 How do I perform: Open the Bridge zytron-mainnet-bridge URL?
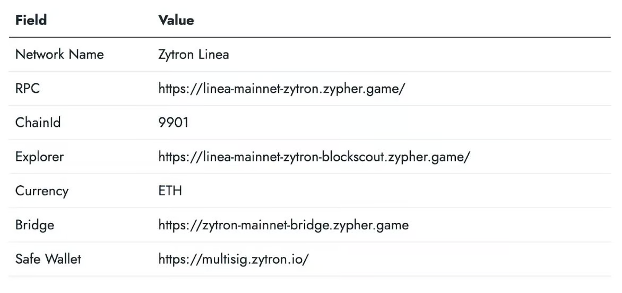point(283,225)
